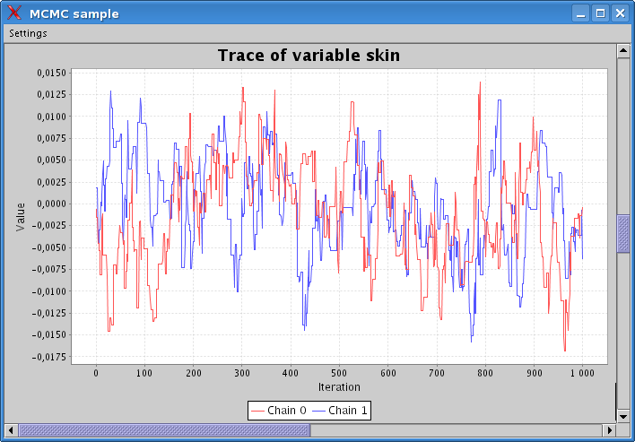
Task: Click the 0 x-axis tick label
Action: coord(96,373)
